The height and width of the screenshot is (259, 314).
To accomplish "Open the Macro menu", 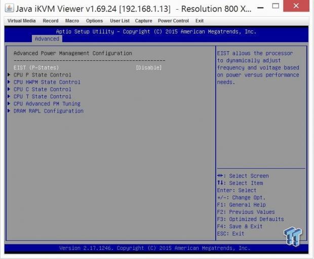I will pyautogui.click(x=72, y=21).
